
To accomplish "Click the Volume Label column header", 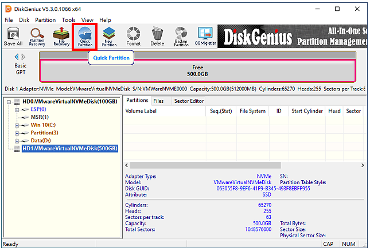I will click(165, 111).
